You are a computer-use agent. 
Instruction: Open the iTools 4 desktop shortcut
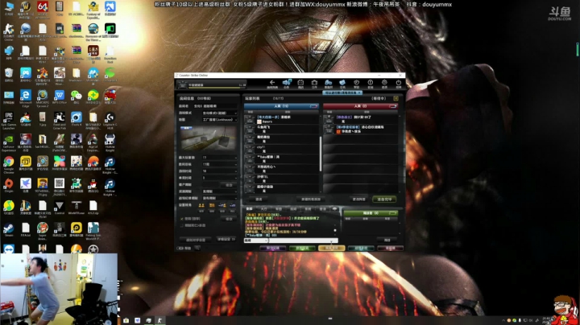click(x=77, y=119)
